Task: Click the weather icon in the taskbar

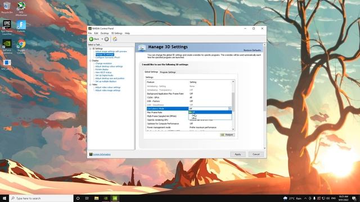Action: 285,198
